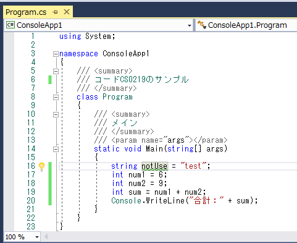Collapse the namespace ConsoleApp1 block
Image resolution: width=297 pixels, height=243 pixels.
(x=56, y=54)
